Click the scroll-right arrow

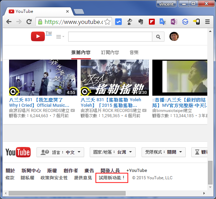[204, 193]
